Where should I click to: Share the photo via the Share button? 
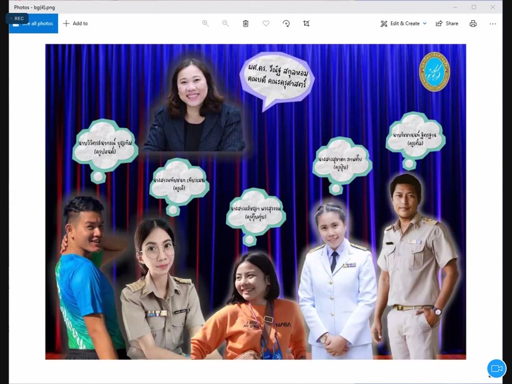click(x=447, y=24)
